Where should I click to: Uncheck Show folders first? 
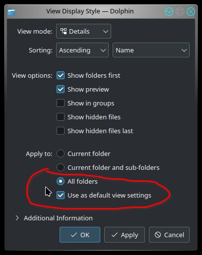tap(61, 75)
